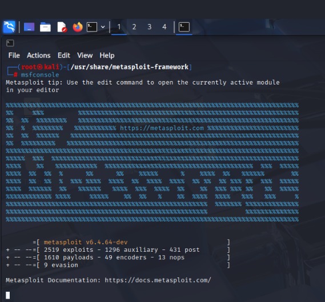This screenshot has height=302, width=325.
Task: Open the Edit menu
Action: point(64,55)
